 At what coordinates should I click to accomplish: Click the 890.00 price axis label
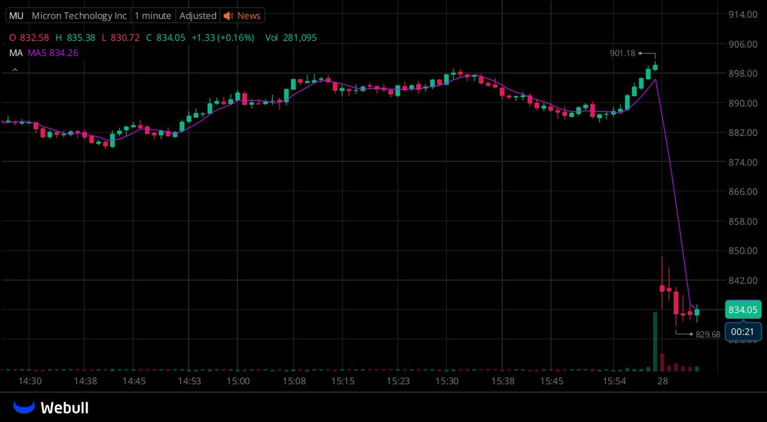tap(743, 102)
